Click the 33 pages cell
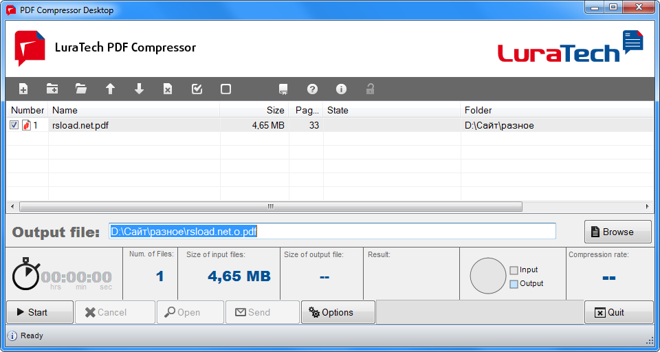This screenshot has width=660, height=352. (x=313, y=125)
